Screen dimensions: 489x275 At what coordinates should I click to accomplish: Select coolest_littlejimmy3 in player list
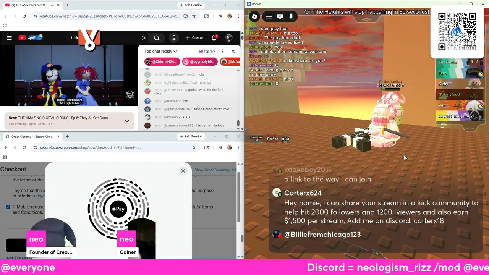click(459, 116)
